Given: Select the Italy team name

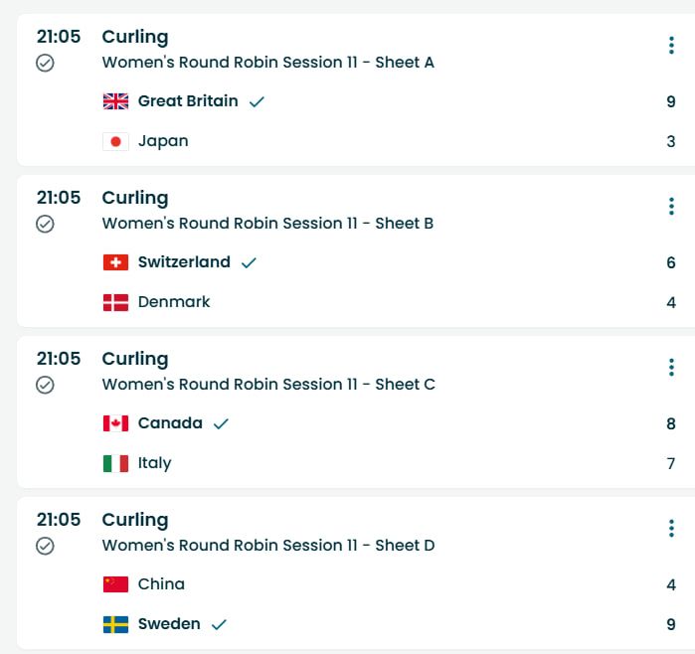Looking at the screenshot, I should coord(154,463).
